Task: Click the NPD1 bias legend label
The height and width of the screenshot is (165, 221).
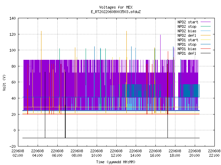Action: pos(187,49)
